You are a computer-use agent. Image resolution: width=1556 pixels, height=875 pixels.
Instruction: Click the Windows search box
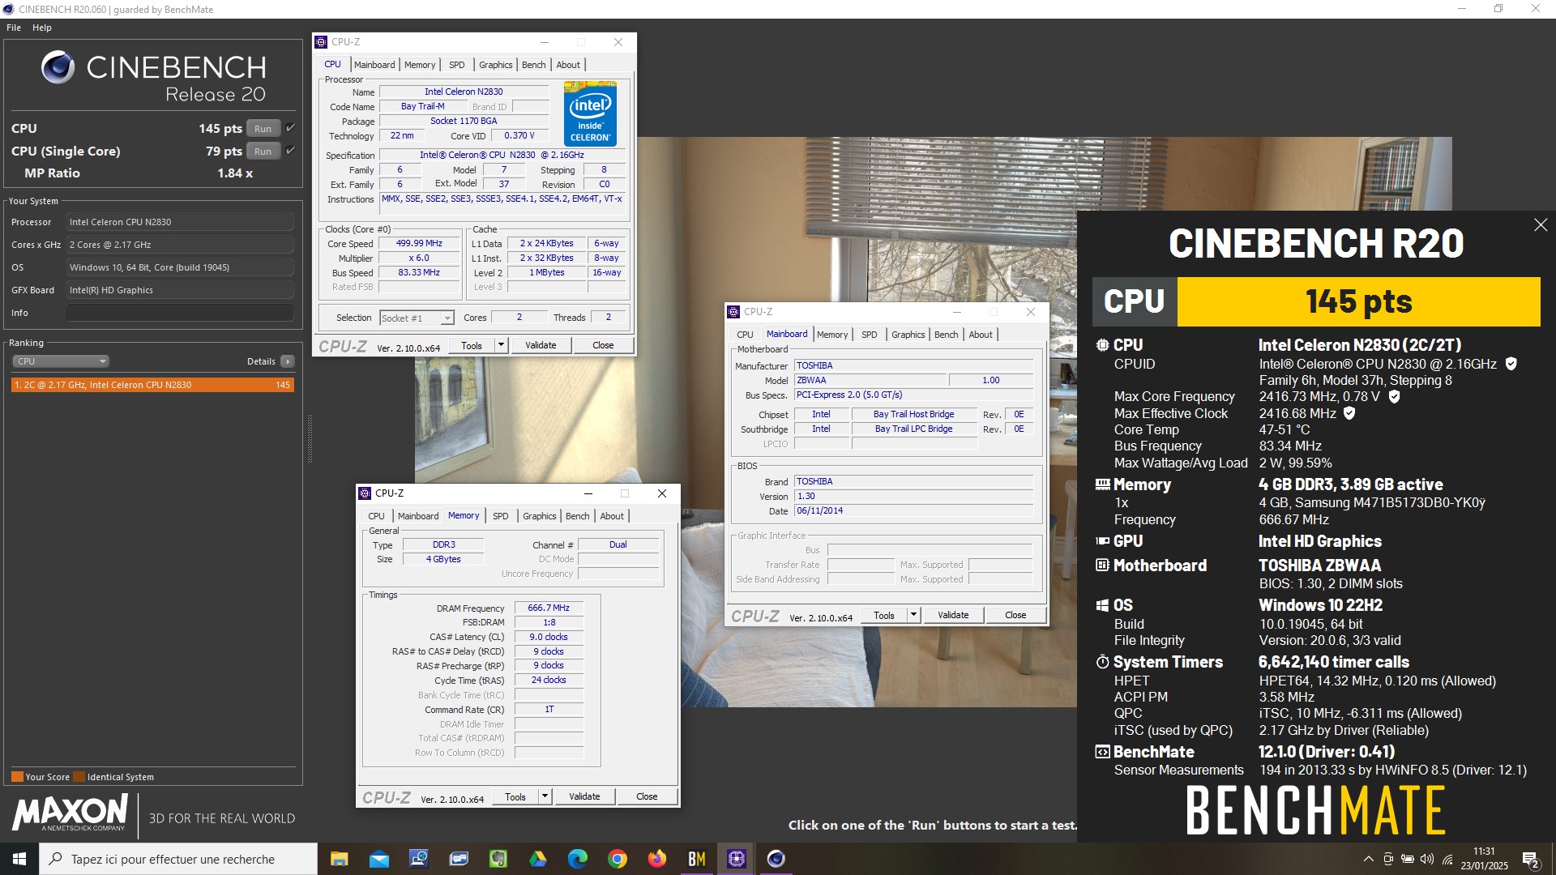pos(178,859)
